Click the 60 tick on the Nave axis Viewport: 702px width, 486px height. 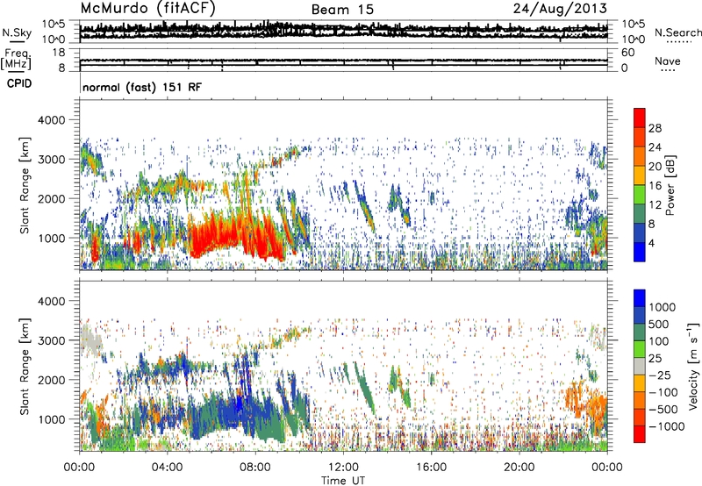click(628, 53)
